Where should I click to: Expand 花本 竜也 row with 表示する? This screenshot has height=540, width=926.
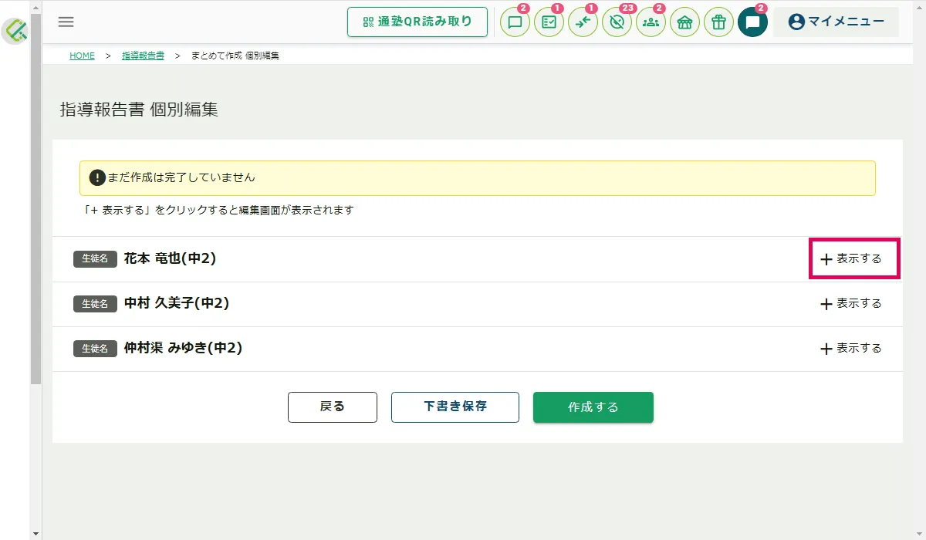point(850,259)
